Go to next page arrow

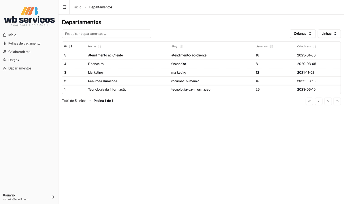pos(328,101)
